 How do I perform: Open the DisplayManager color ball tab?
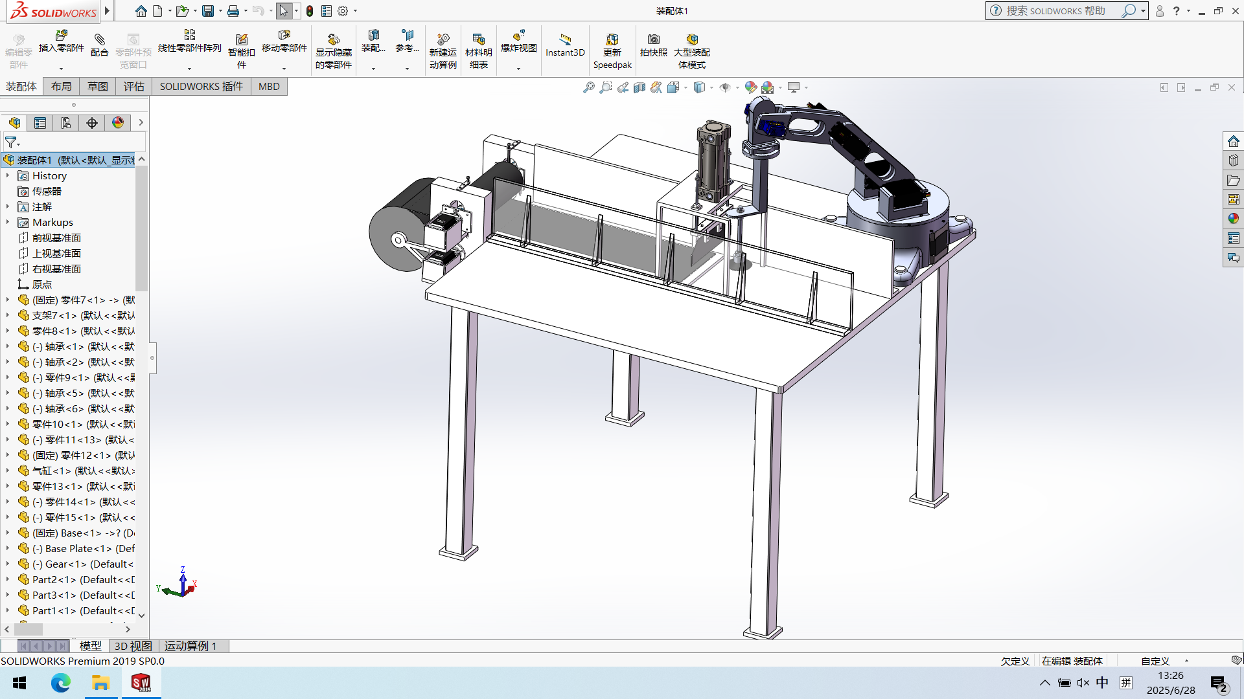(118, 123)
